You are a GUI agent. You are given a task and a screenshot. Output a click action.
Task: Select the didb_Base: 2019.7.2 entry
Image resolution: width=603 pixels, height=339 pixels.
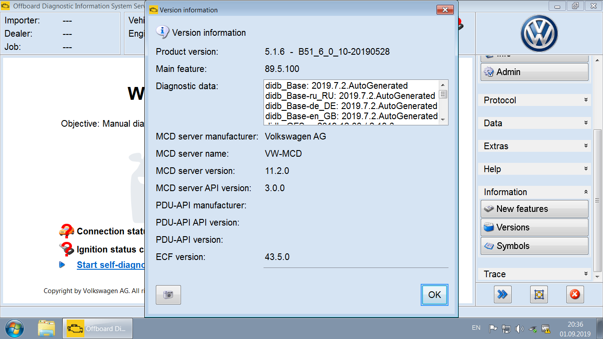tap(336, 86)
